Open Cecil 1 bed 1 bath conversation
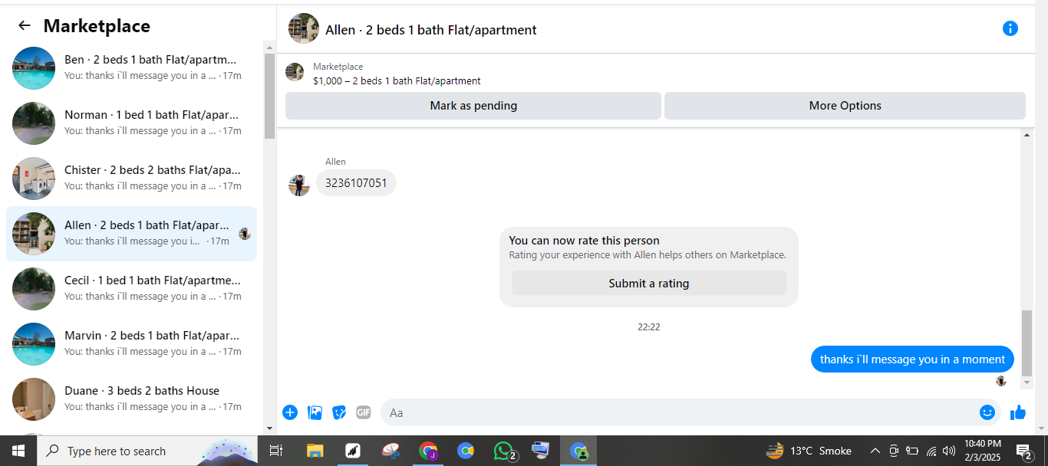This screenshot has width=1048, height=466. coord(131,288)
